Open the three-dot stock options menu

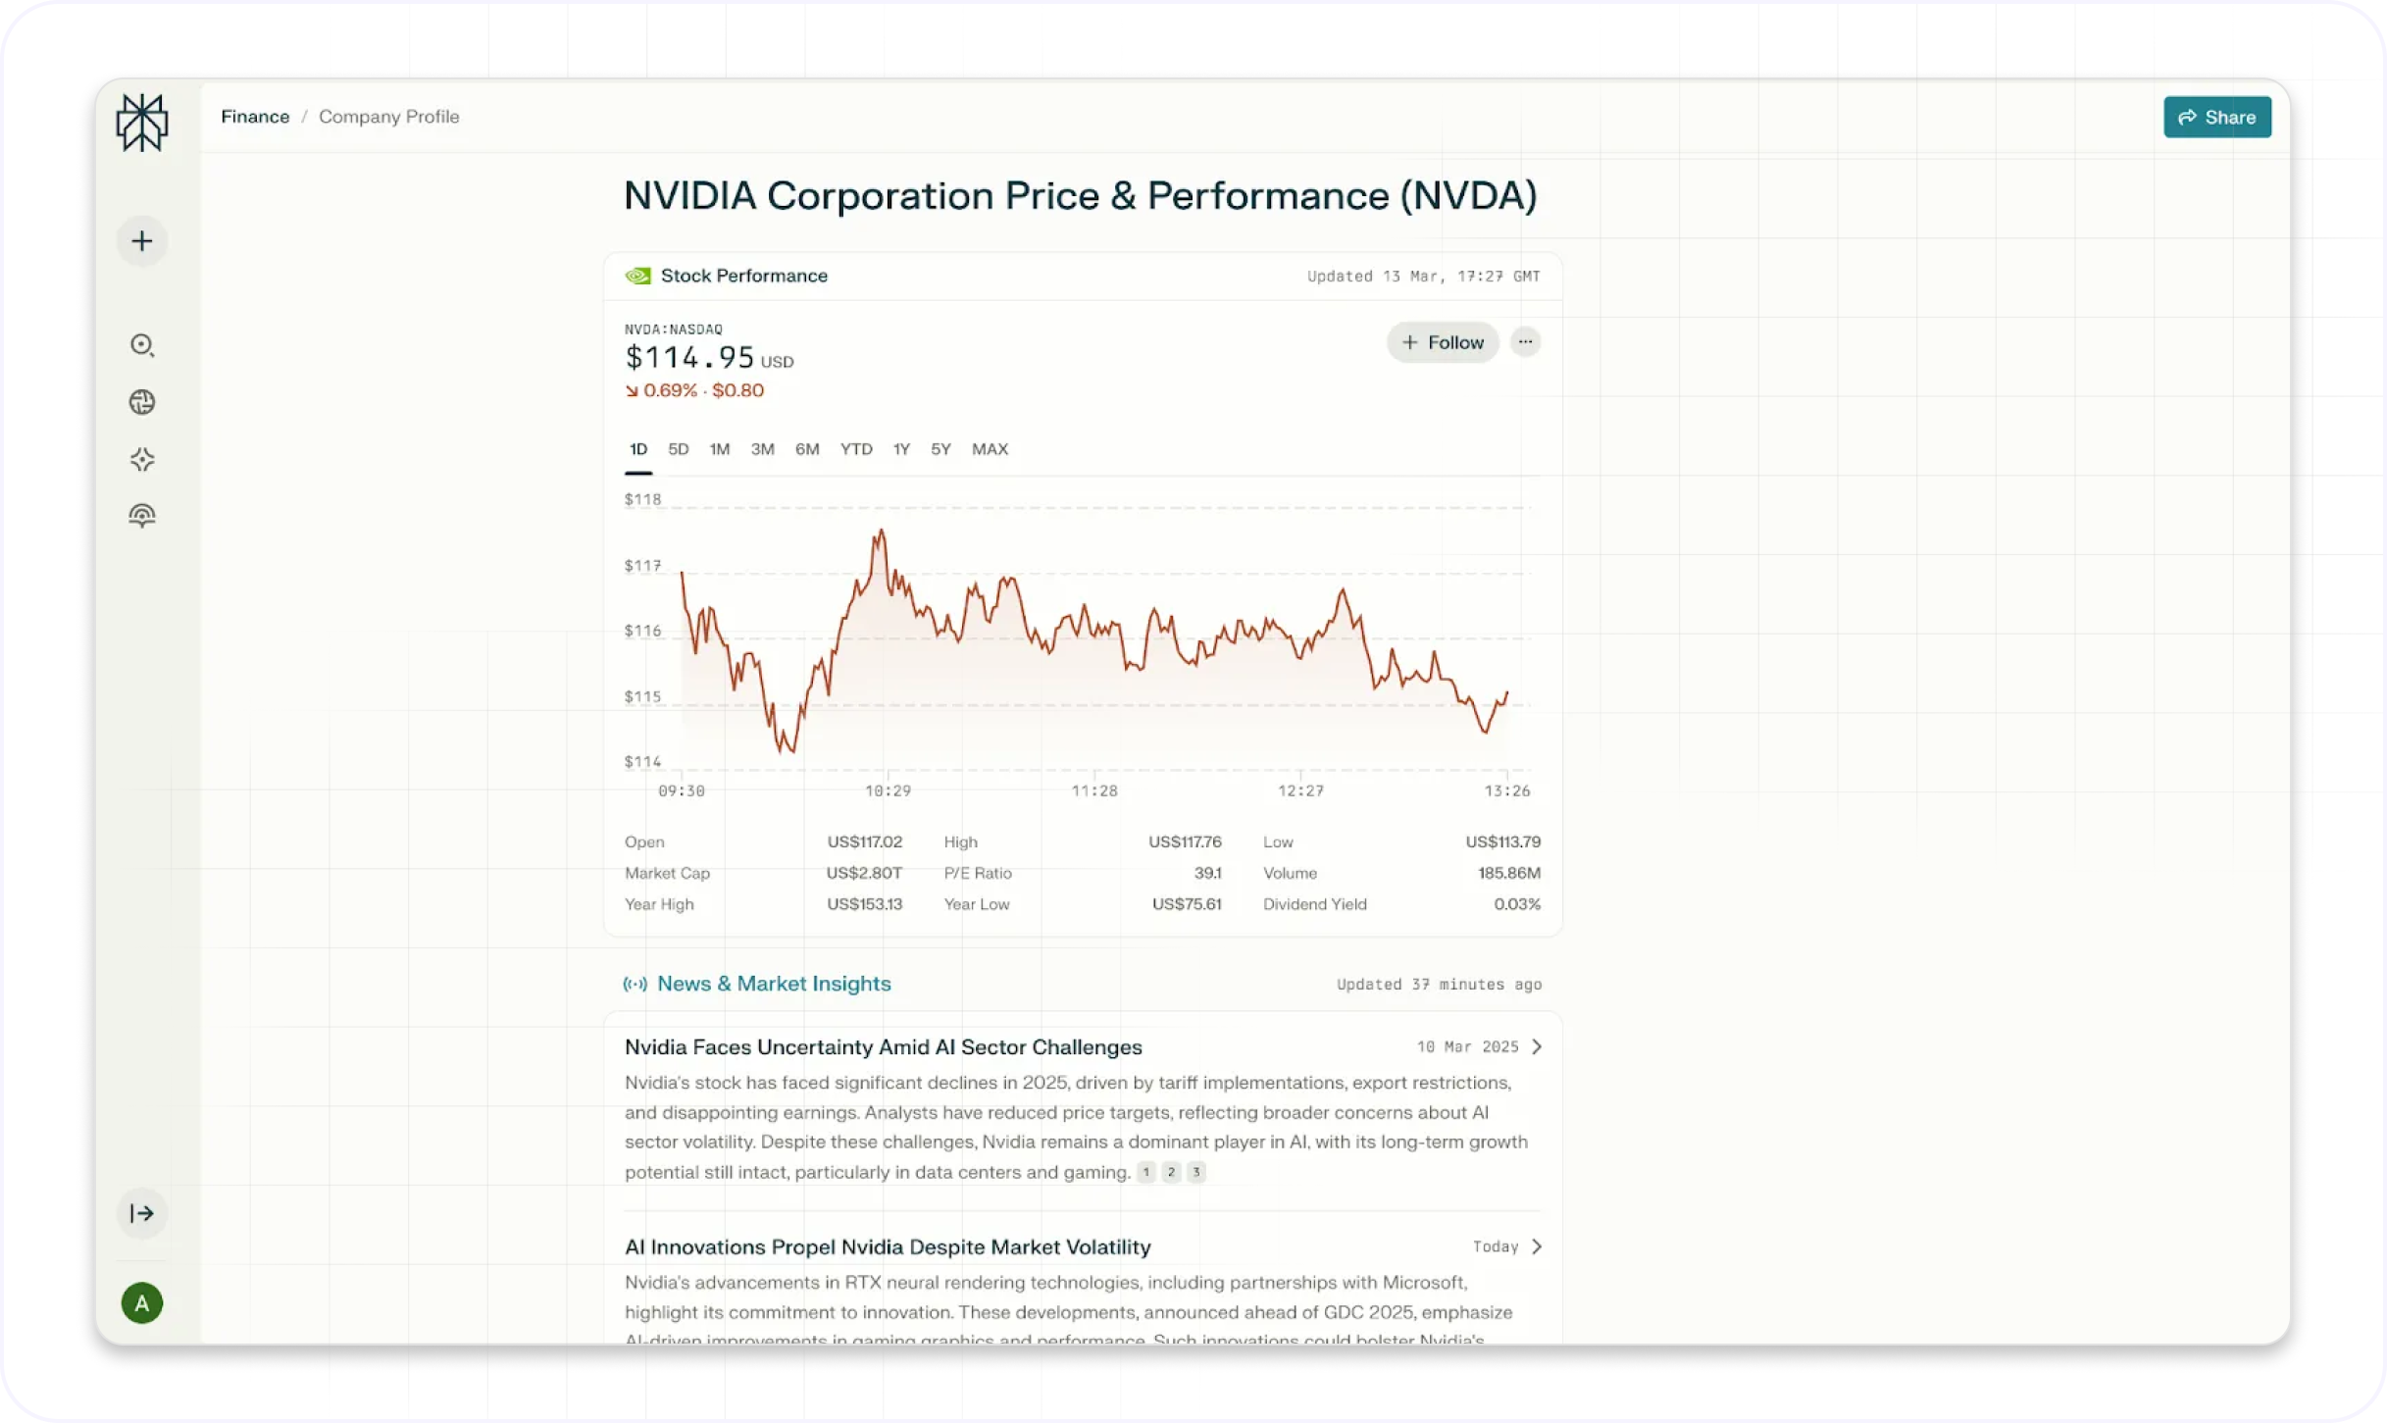coord(1525,342)
